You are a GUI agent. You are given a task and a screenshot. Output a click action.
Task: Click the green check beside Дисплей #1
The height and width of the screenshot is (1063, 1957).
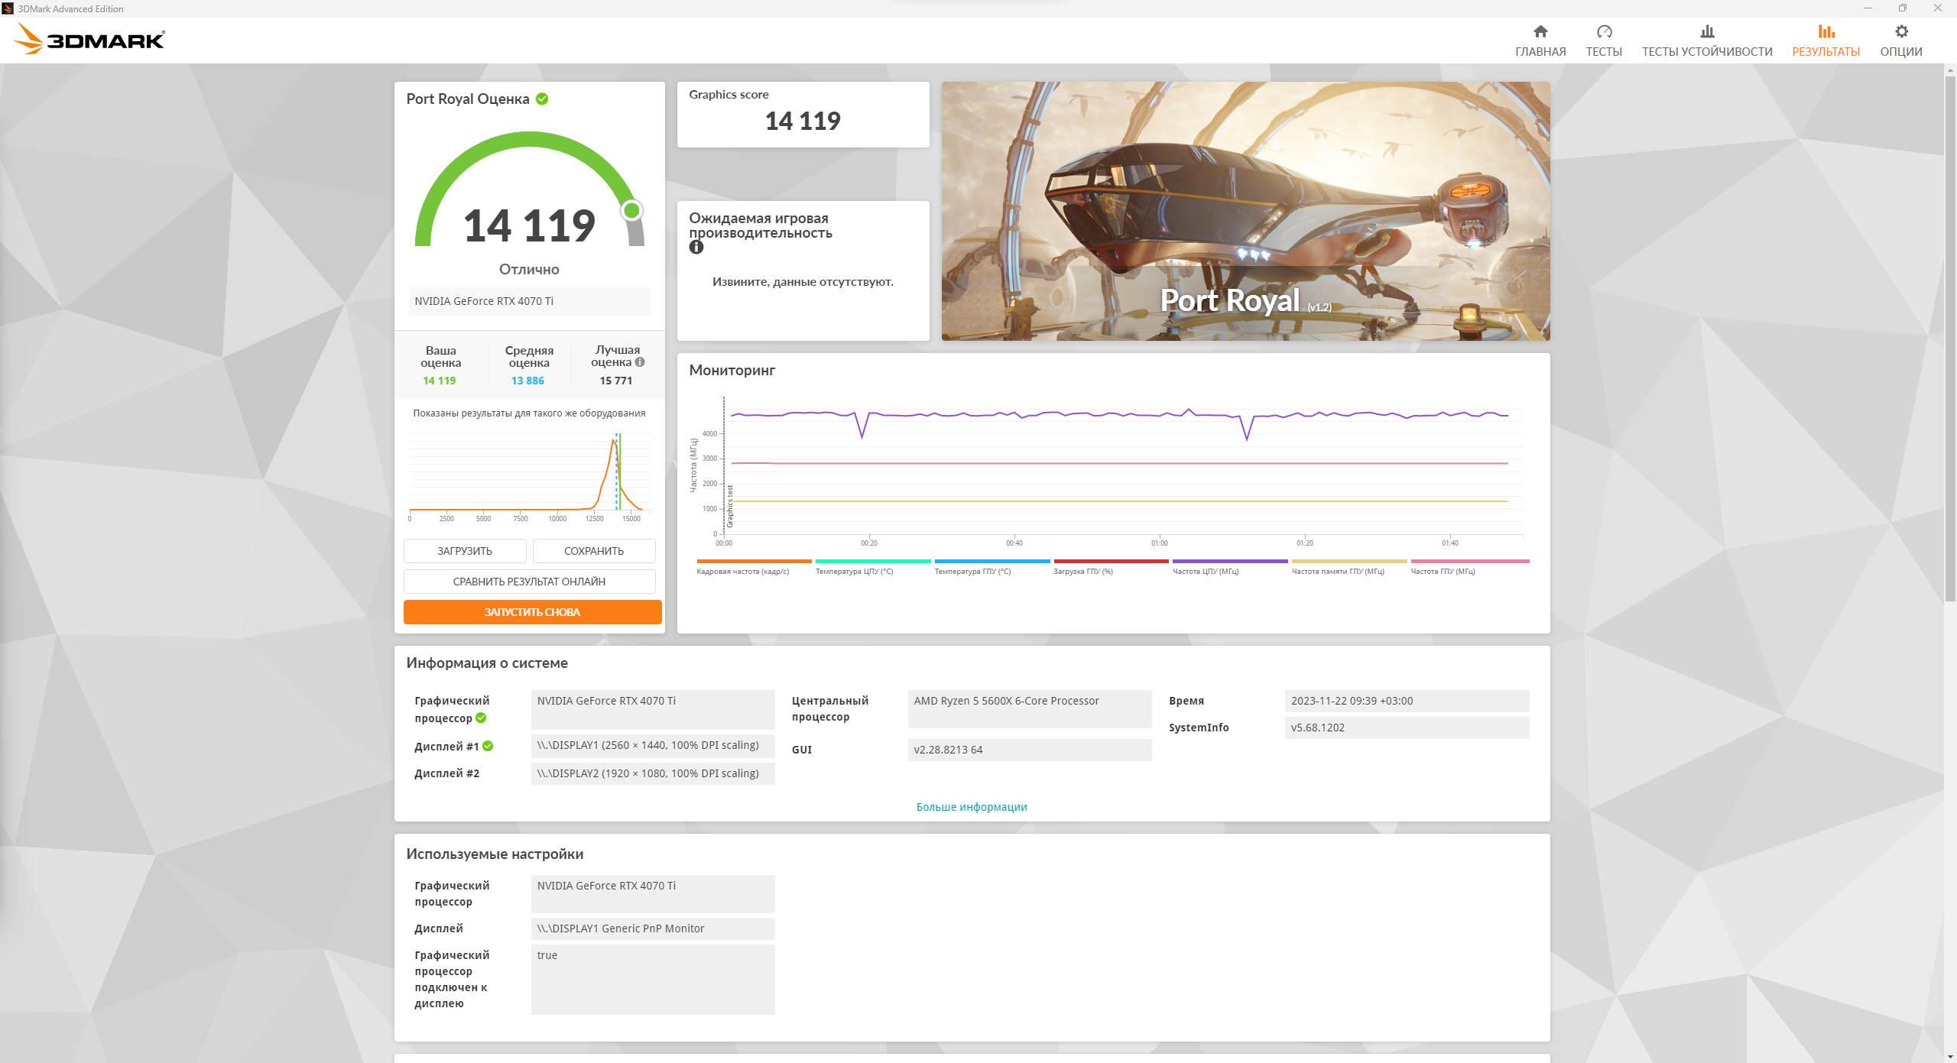[x=488, y=746]
